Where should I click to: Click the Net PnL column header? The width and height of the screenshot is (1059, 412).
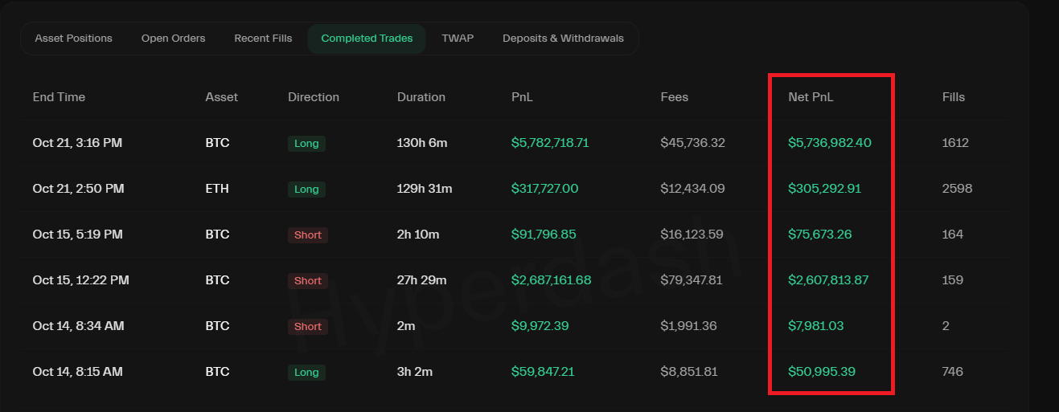pos(811,97)
